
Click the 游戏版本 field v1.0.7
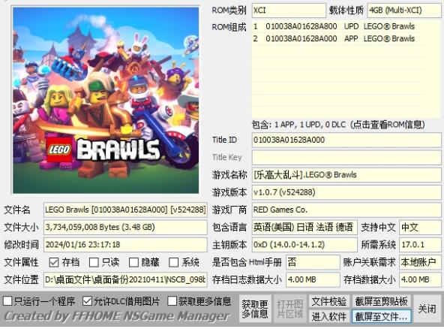(x=346, y=192)
